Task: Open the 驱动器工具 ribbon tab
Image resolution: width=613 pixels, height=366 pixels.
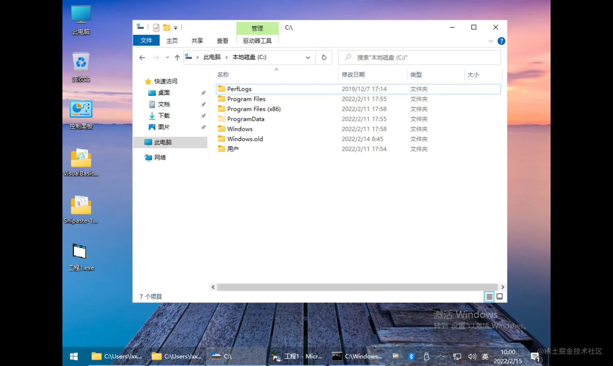Action: (x=257, y=41)
